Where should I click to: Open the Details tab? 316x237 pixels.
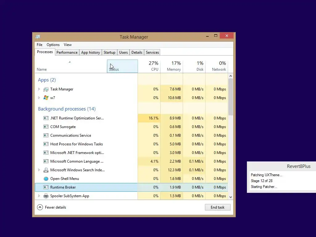(137, 52)
